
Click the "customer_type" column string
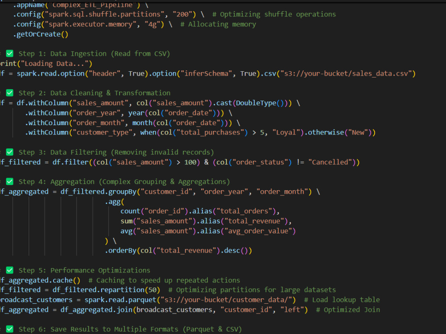(103, 132)
